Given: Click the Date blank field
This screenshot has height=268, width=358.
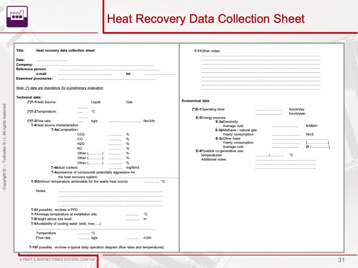Looking at the screenshot, I should pos(52,60).
